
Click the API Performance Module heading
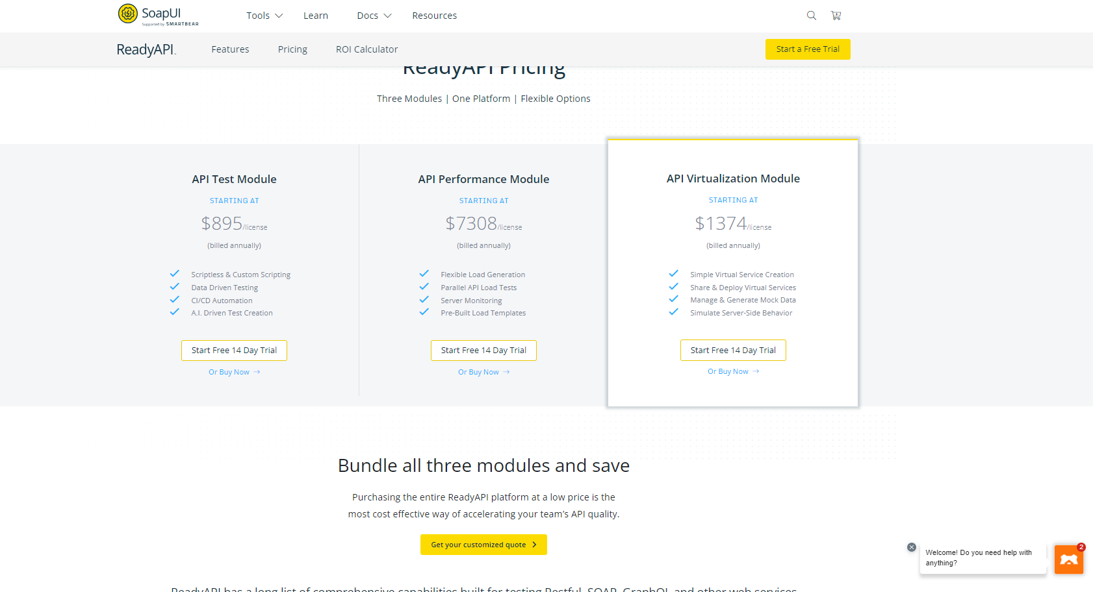tap(483, 179)
